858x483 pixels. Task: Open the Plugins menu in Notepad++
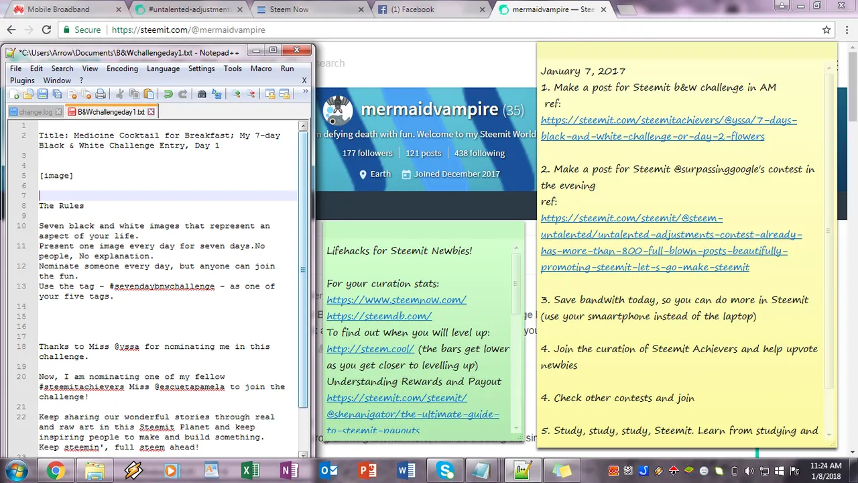click(22, 80)
